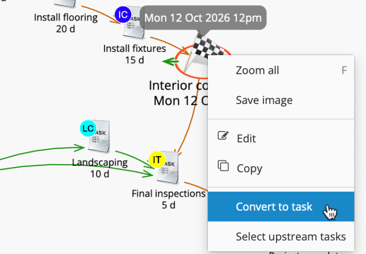
Task: Select Save image menu entry
Action: 264,101
